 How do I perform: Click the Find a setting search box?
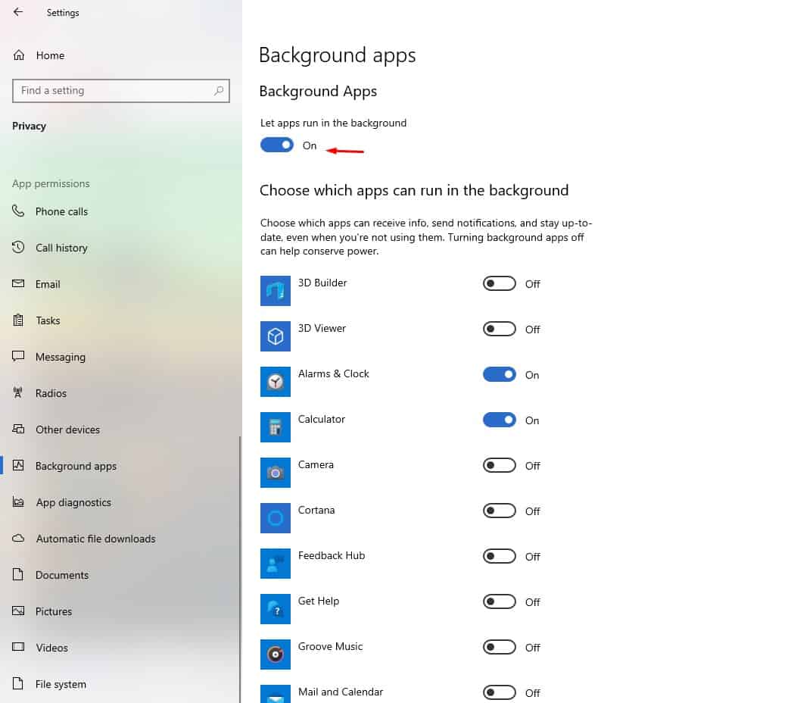click(114, 90)
